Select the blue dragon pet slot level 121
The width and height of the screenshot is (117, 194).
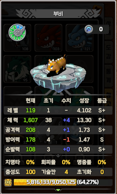(x=80, y=38)
